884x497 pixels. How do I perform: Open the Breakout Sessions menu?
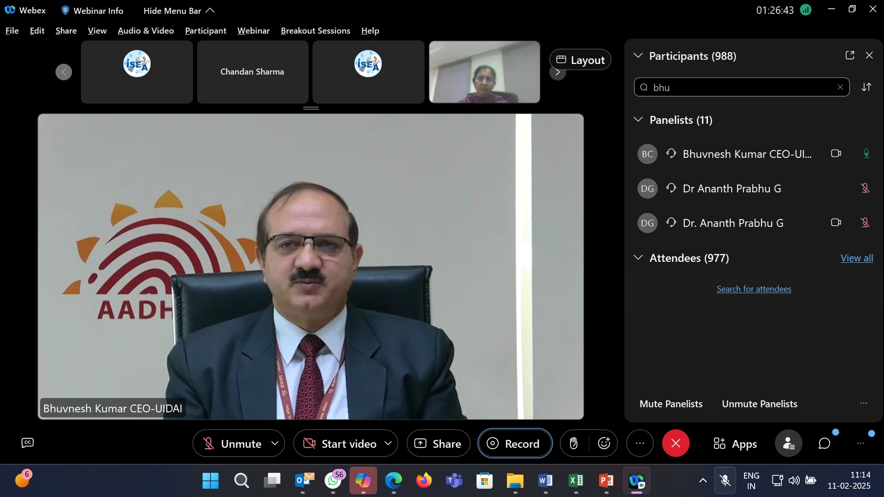tap(315, 31)
